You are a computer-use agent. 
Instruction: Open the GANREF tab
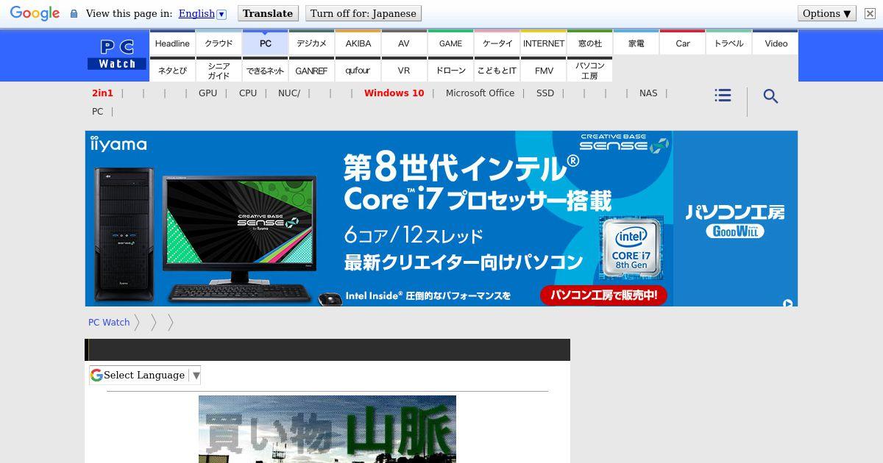pos(311,71)
